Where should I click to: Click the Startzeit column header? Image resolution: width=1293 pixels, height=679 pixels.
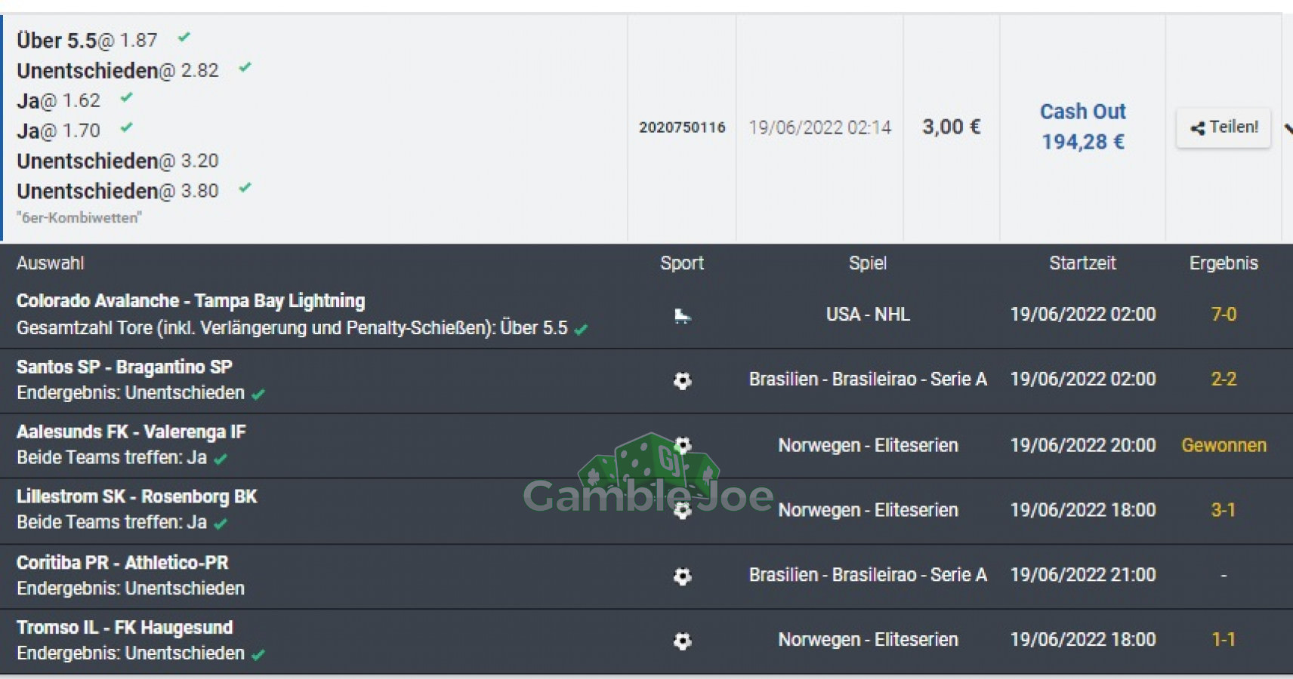point(1082,263)
